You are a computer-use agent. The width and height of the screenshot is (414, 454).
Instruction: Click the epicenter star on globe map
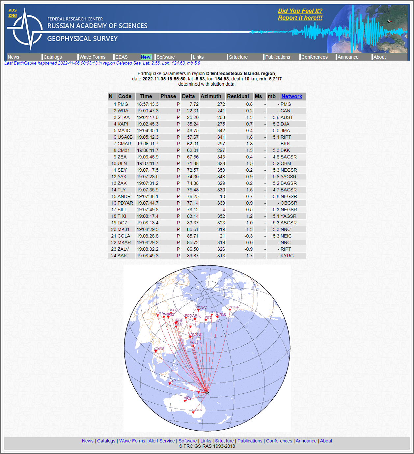207,393
